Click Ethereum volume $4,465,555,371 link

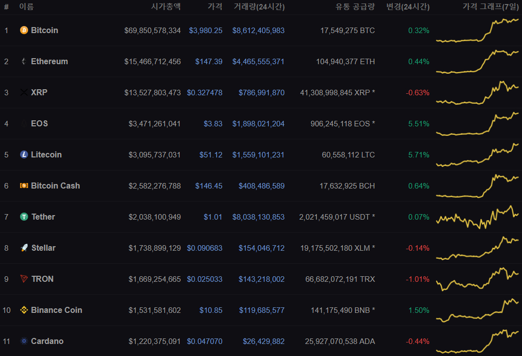click(x=258, y=62)
